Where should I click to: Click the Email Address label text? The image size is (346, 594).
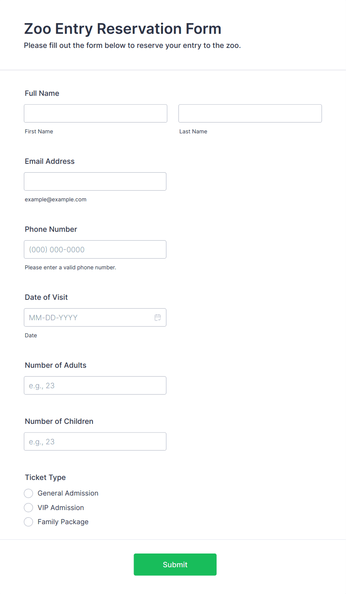(50, 161)
